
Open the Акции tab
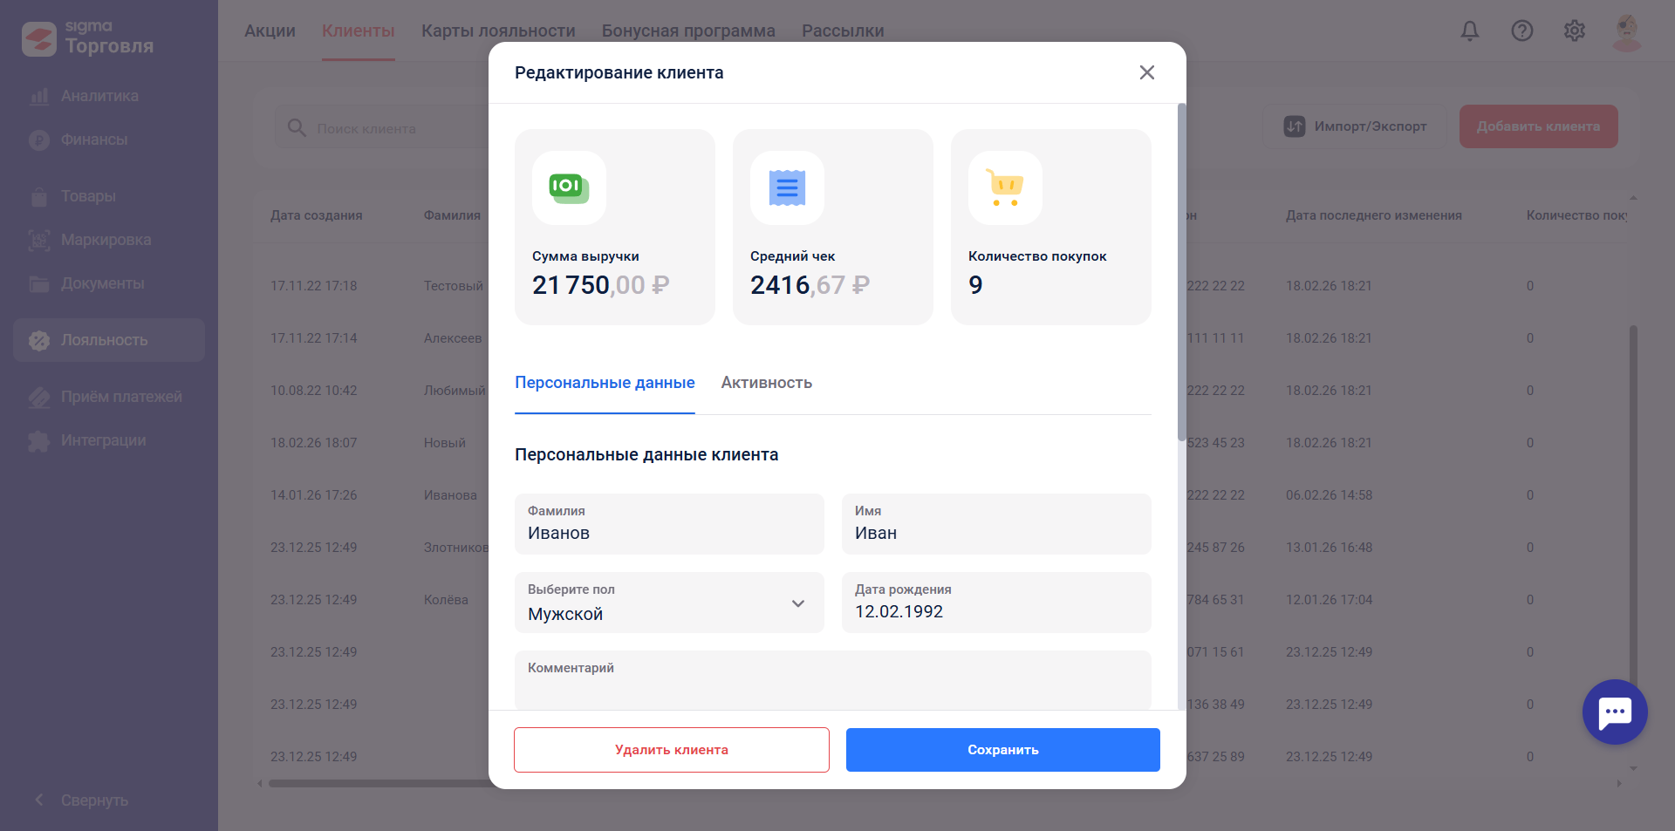click(270, 31)
